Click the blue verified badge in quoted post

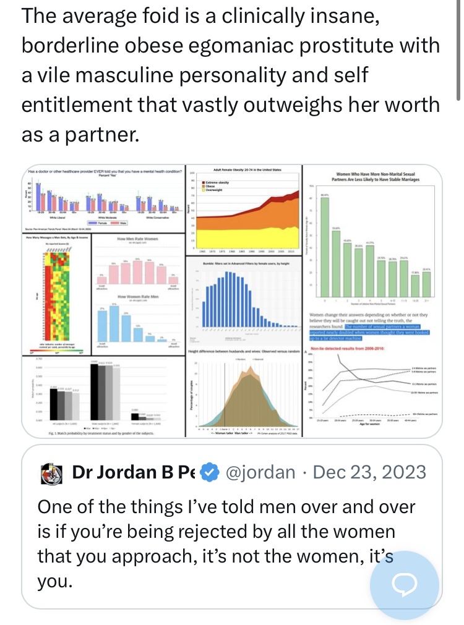click(x=210, y=473)
